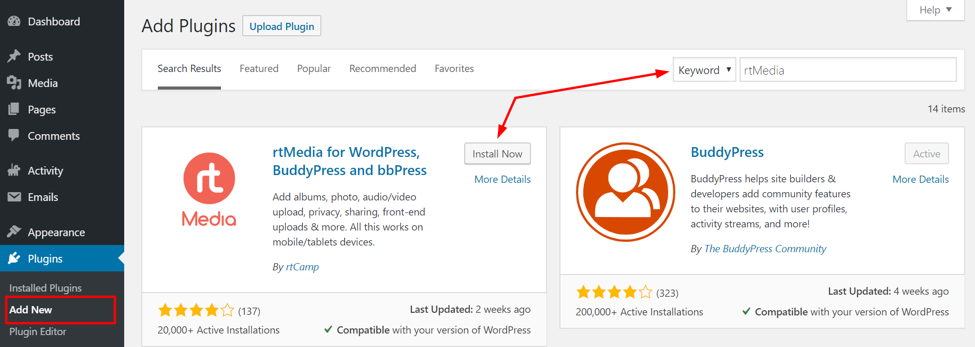Go to Media in the sidebar
975x347 pixels.
(x=62, y=83)
